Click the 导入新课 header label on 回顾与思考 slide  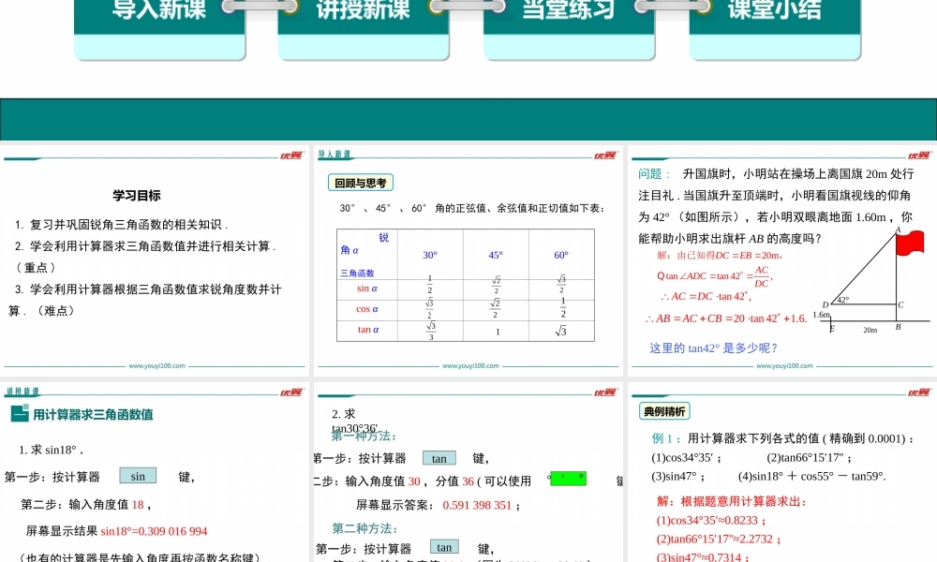[334, 153]
